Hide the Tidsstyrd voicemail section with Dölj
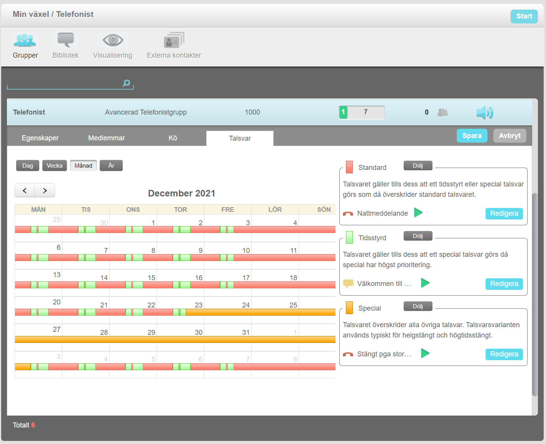546x444 pixels. [418, 236]
